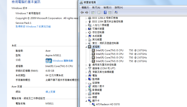The image size is (187, 107).
Task: Select the 鍵盤 keyboard icon
Action: pos(90,97)
